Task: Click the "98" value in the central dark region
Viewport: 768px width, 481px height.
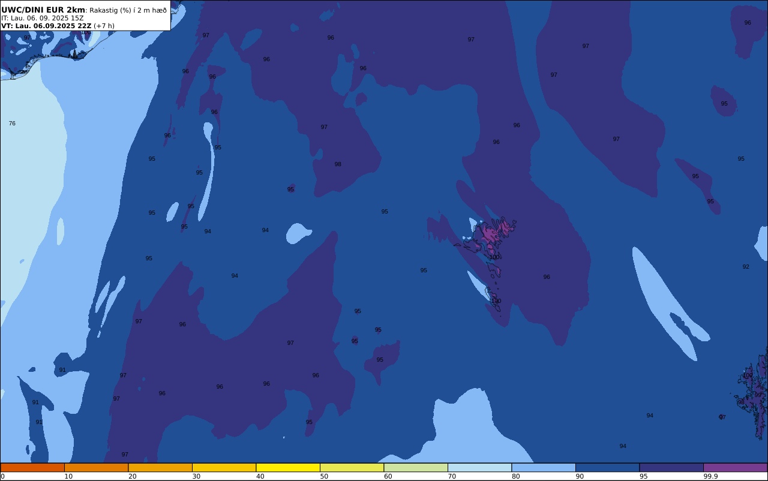Action: coord(338,164)
